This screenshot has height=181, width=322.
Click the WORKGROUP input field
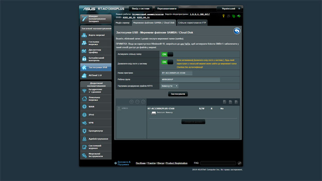(191, 80)
